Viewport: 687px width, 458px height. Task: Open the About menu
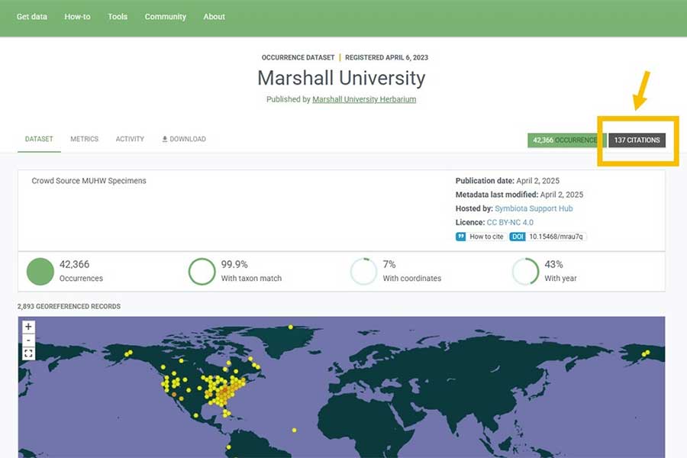click(214, 17)
